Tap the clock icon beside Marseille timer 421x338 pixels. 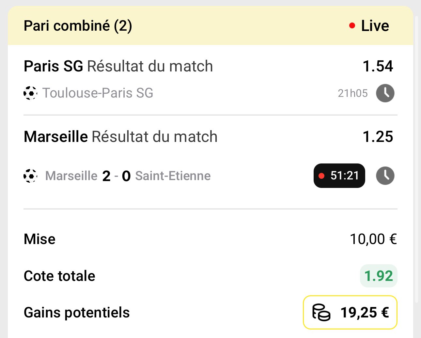(385, 176)
